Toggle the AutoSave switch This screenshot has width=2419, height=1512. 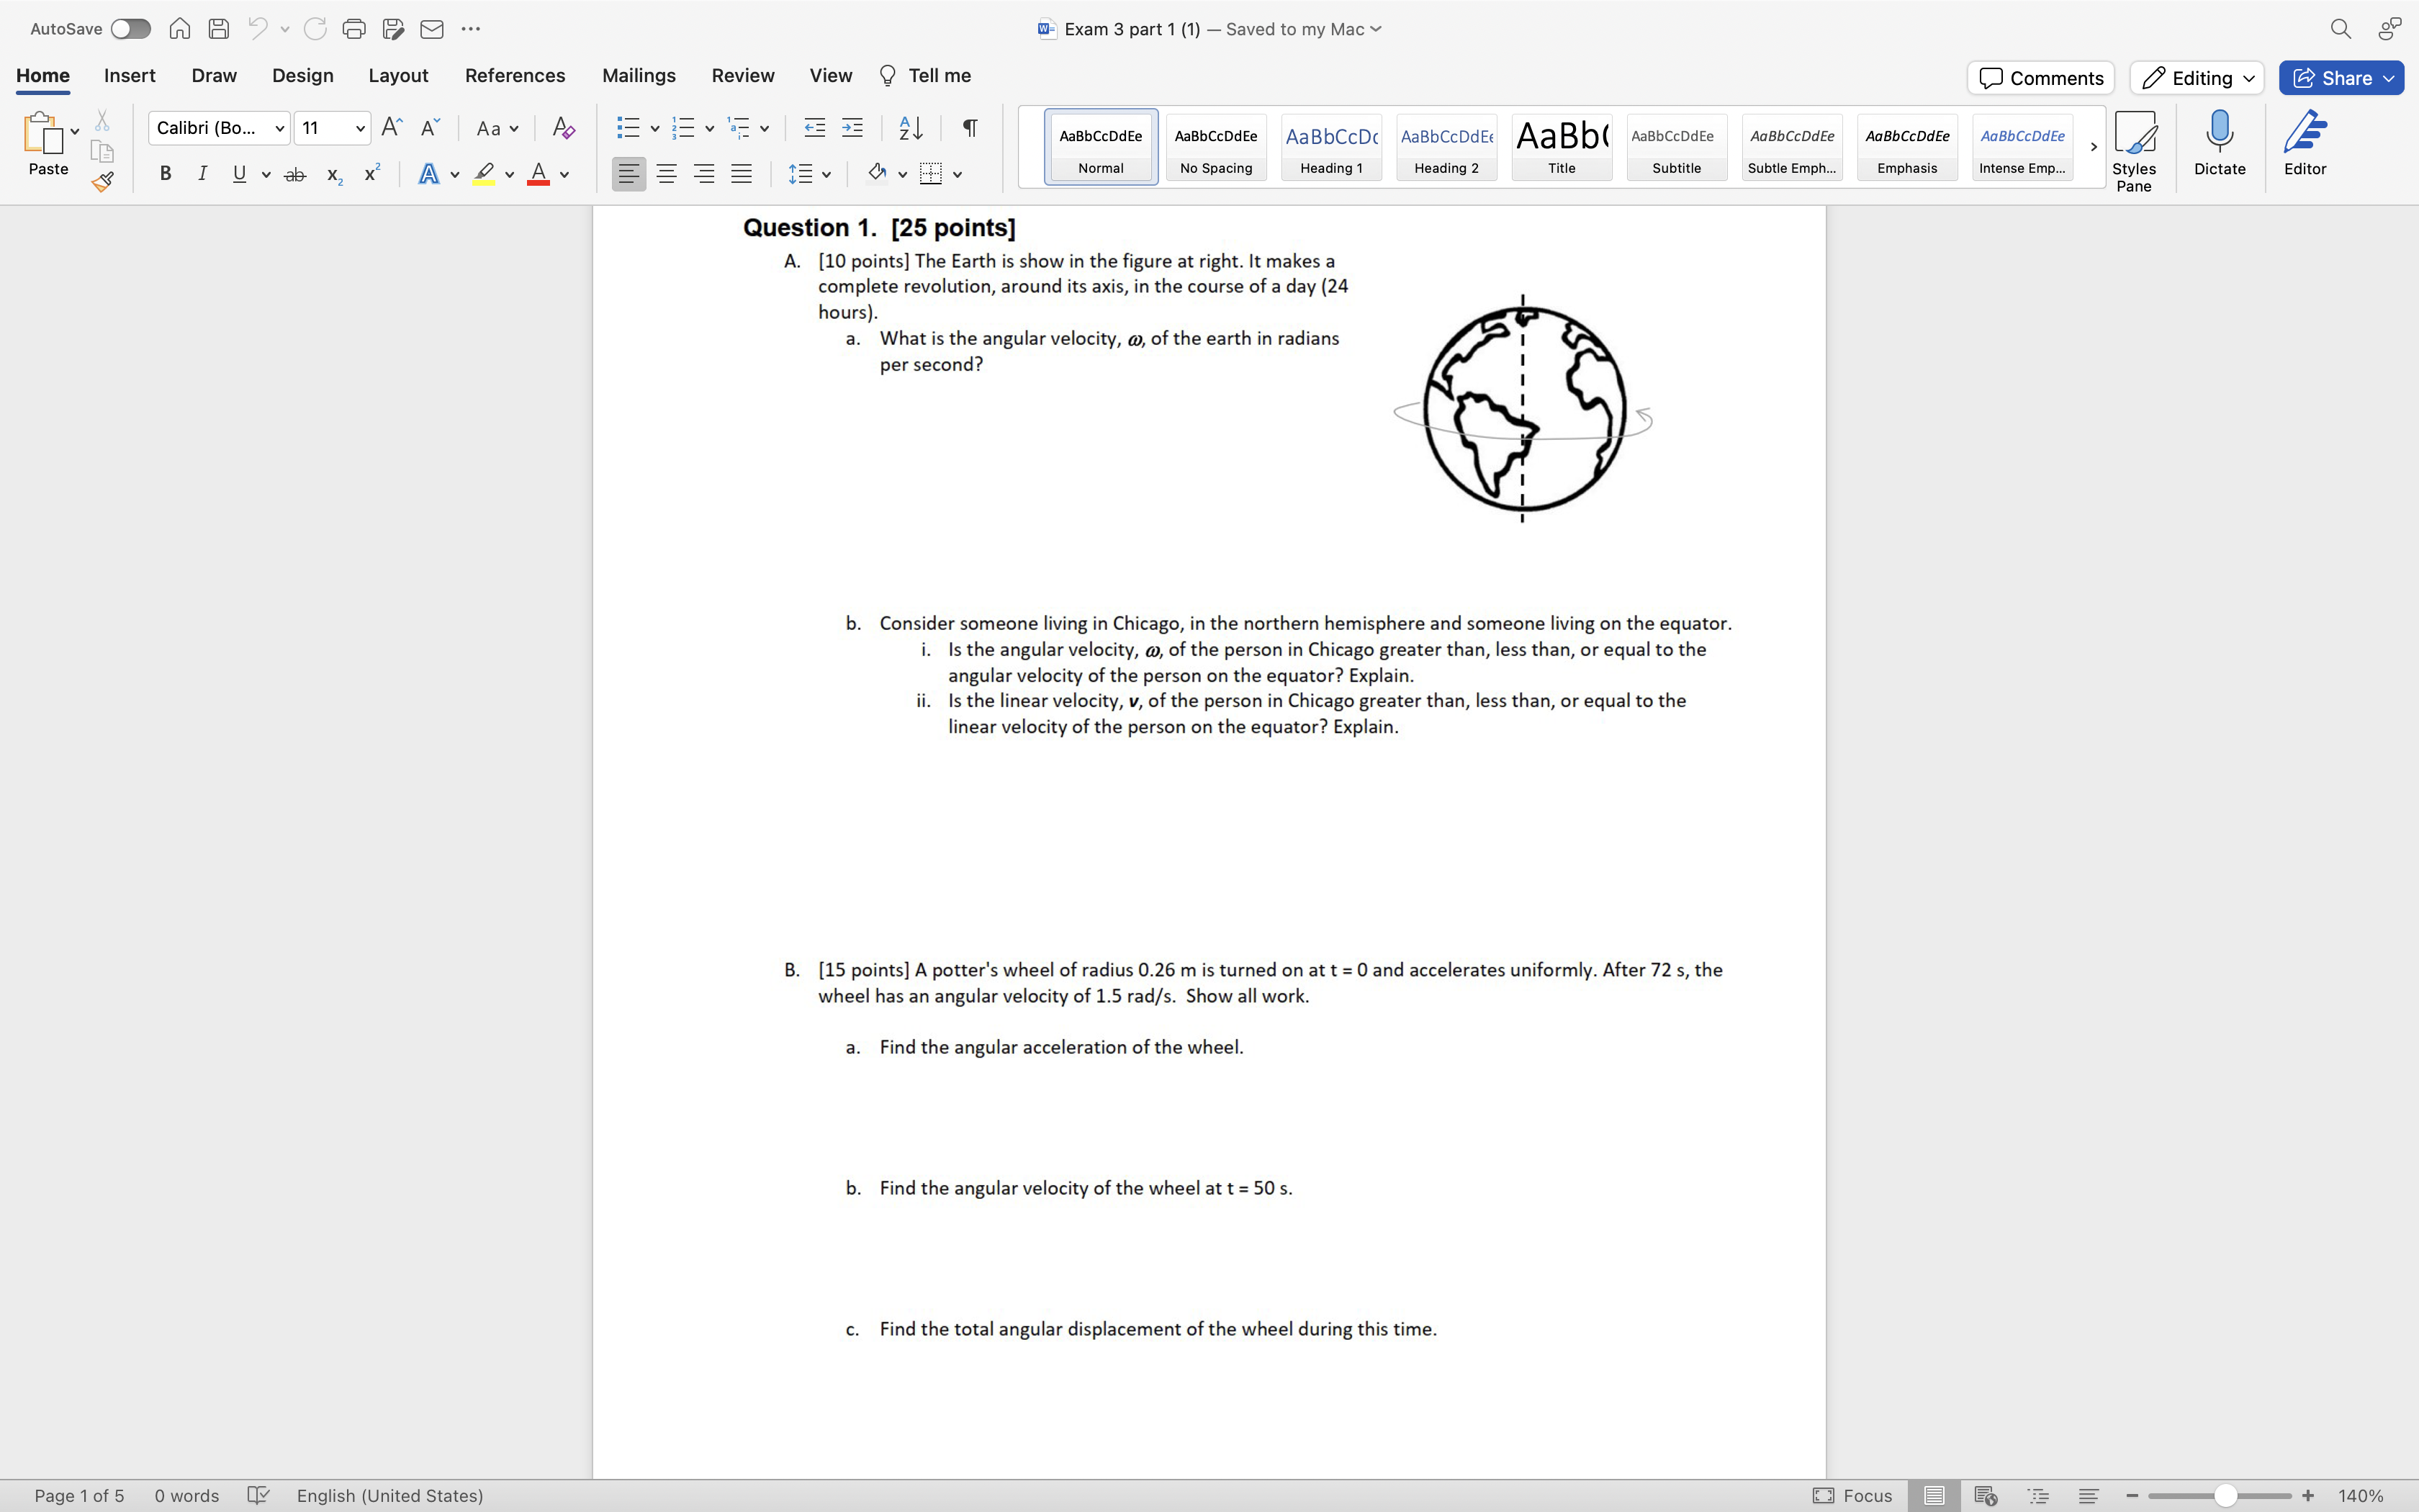tap(131, 29)
